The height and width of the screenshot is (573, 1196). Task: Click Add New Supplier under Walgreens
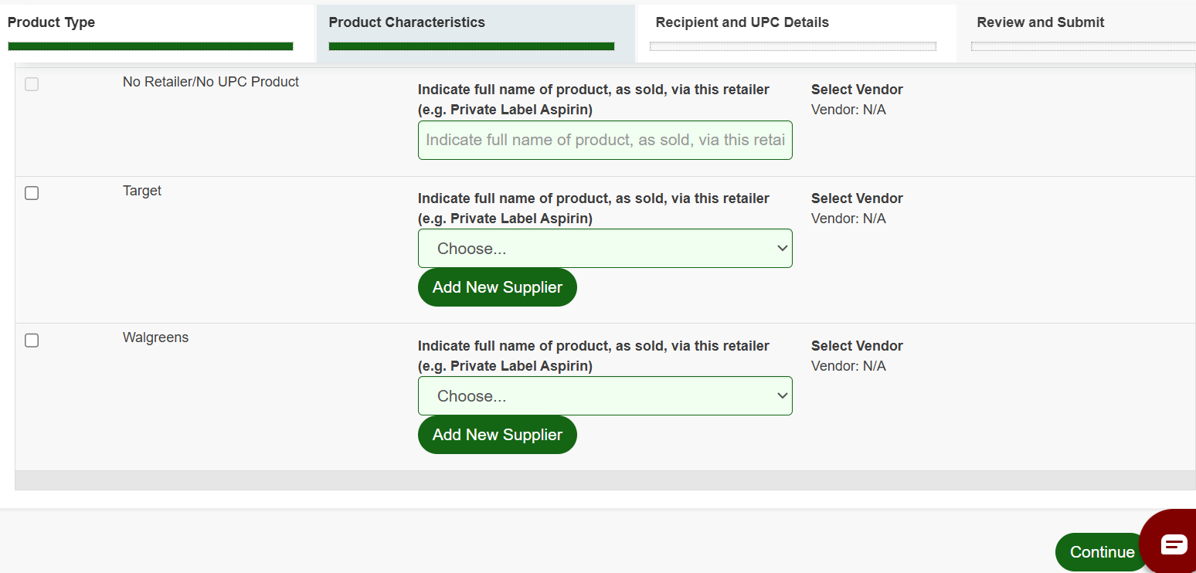coord(498,435)
